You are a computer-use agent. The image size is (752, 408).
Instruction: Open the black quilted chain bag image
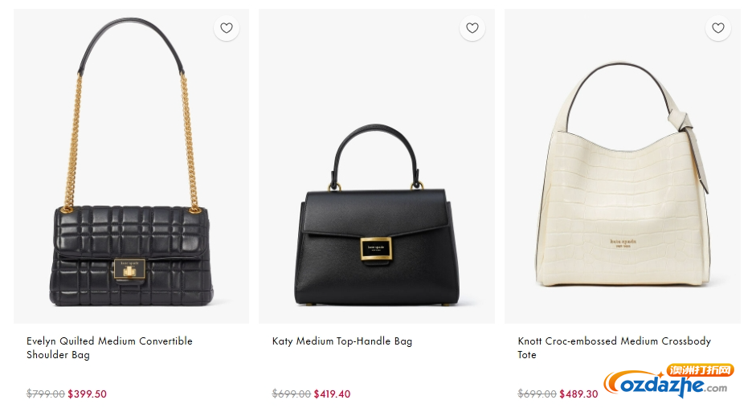pyautogui.click(x=132, y=166)
